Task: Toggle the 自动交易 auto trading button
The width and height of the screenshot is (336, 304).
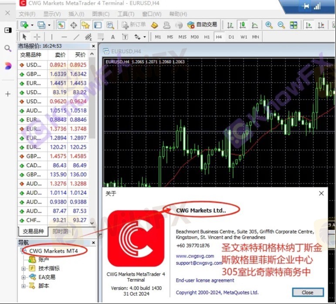Action: (202, 25)
